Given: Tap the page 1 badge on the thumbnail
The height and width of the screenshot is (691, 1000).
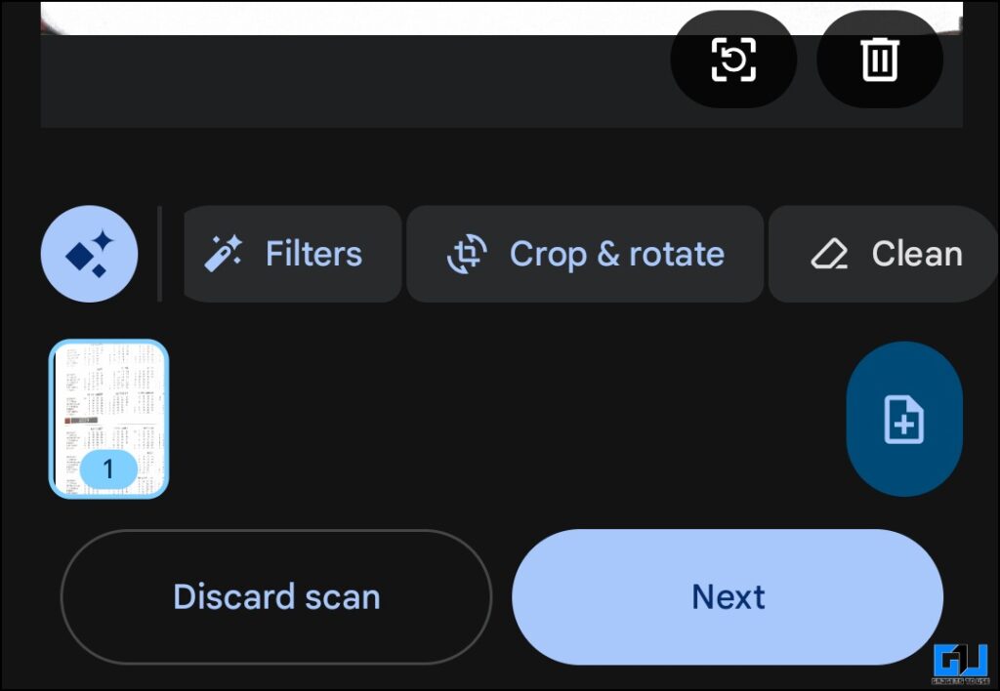Looking at the screenshot, I should (x=107, y=467).
